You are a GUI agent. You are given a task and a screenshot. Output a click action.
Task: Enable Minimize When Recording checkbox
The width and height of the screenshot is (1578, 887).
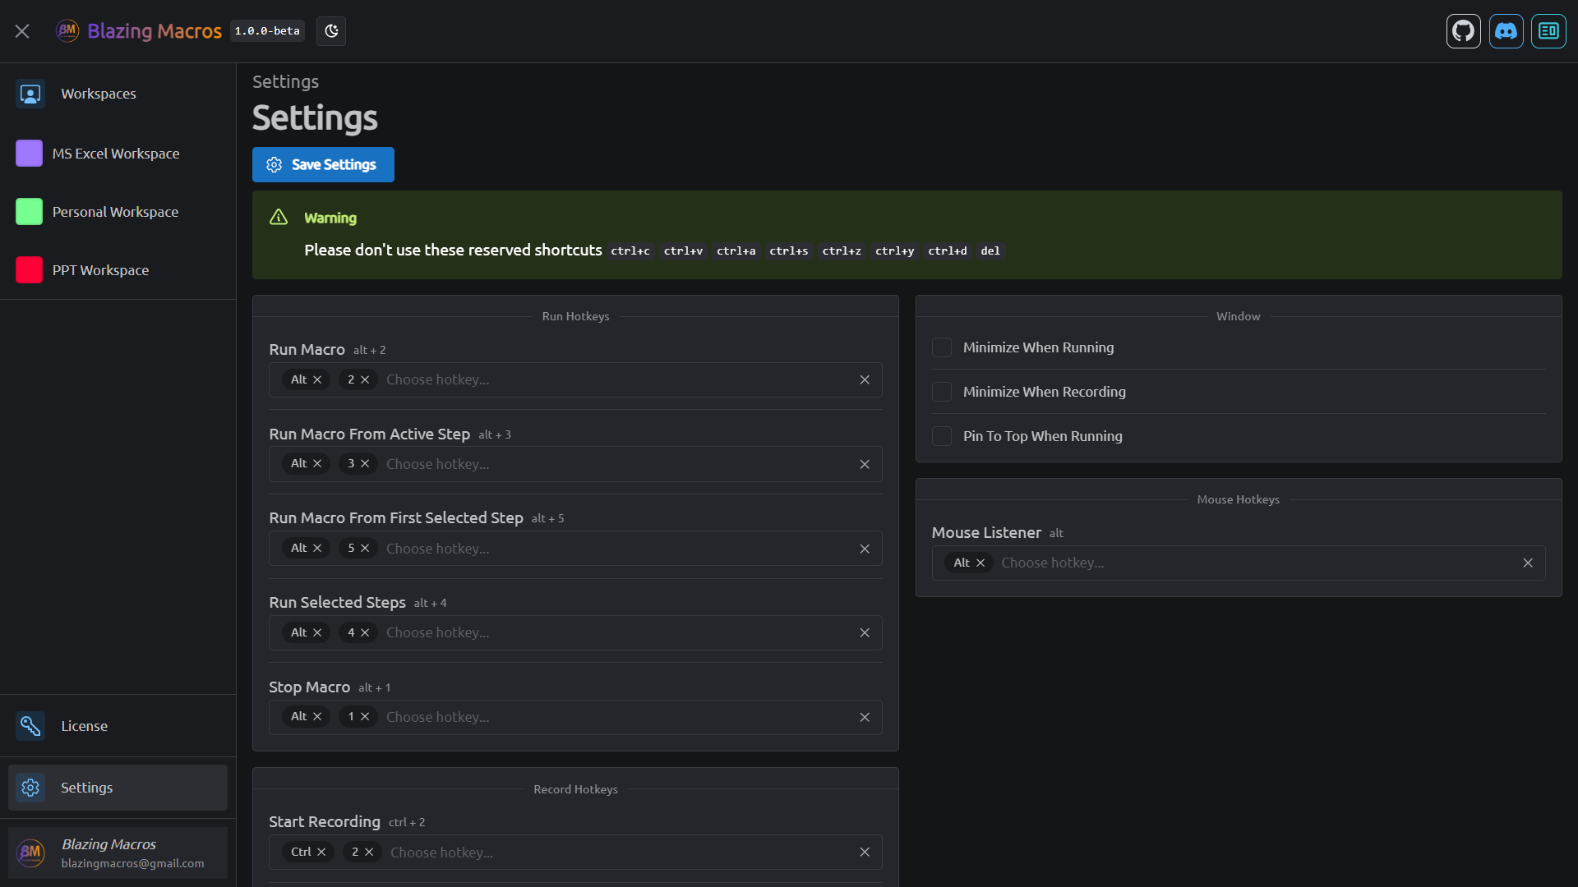pyautogui.click(x=942, y=392)
